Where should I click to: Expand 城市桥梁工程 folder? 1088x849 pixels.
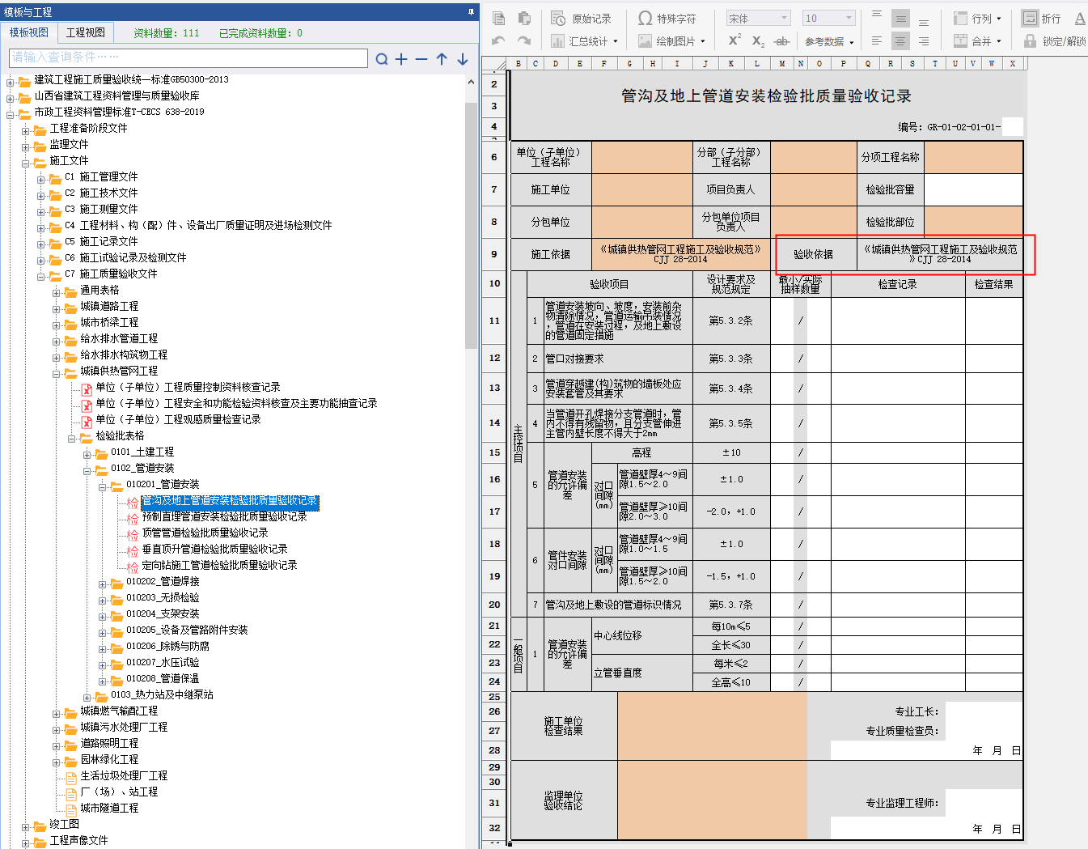57,325
